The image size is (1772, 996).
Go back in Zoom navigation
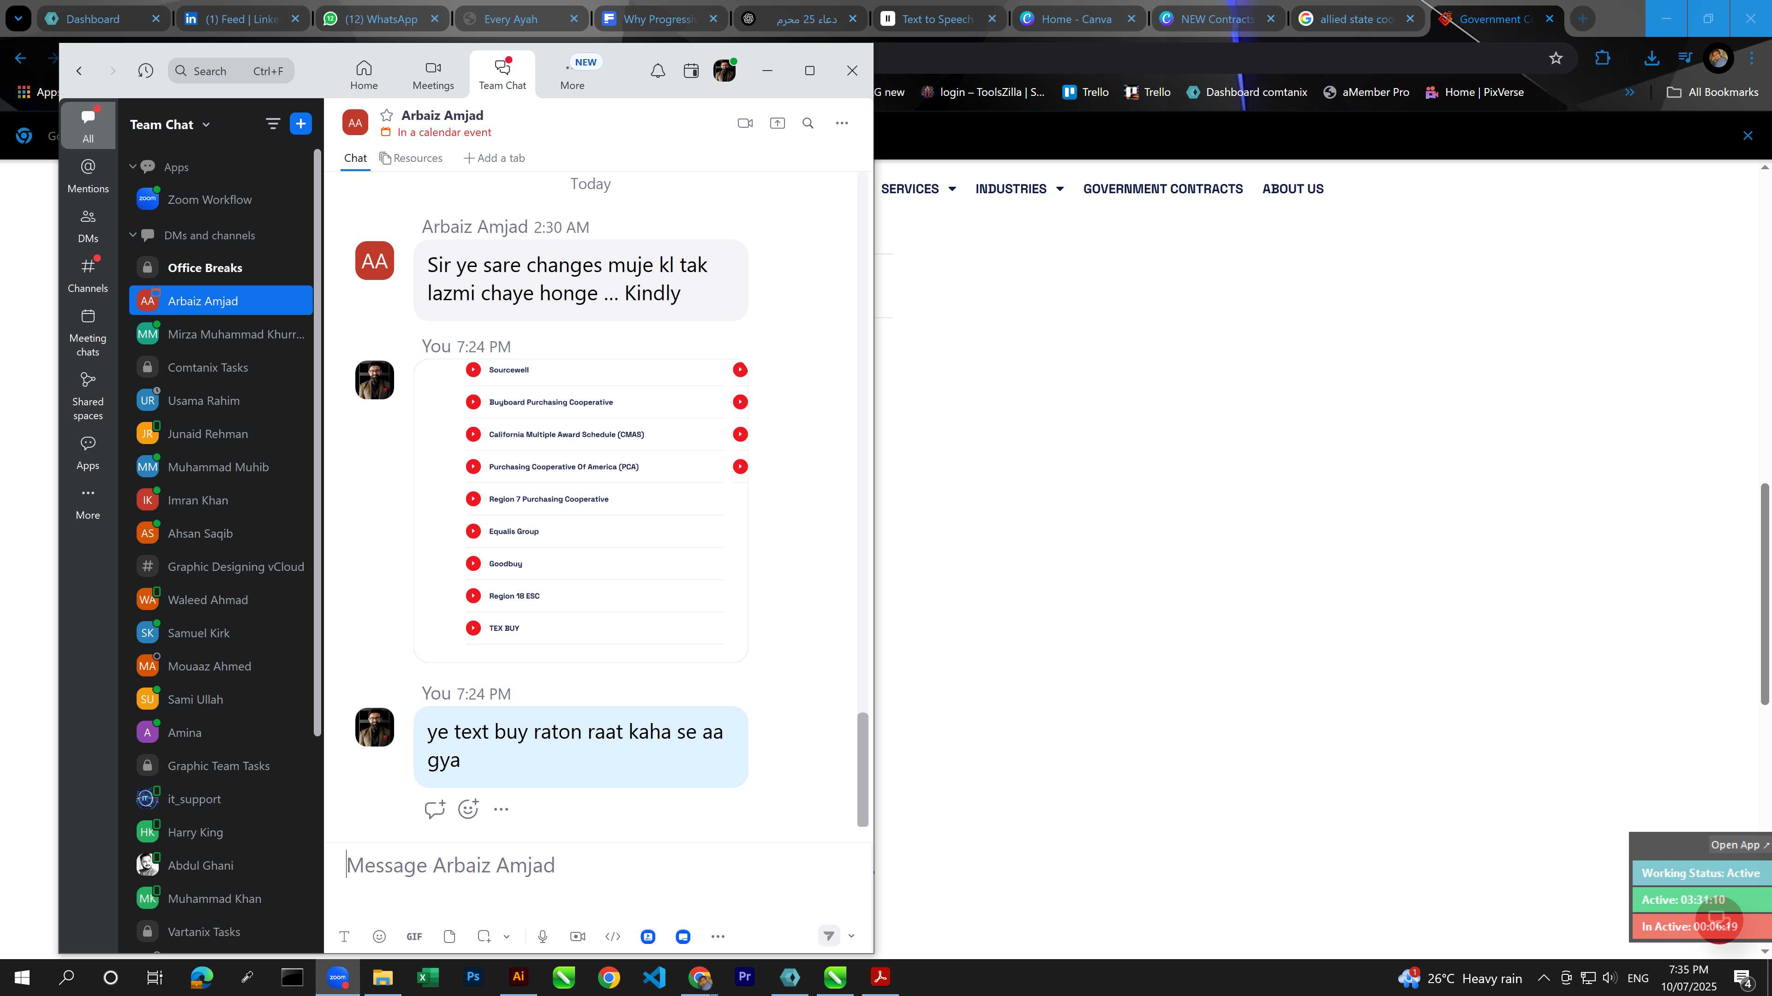click(79, 71)
